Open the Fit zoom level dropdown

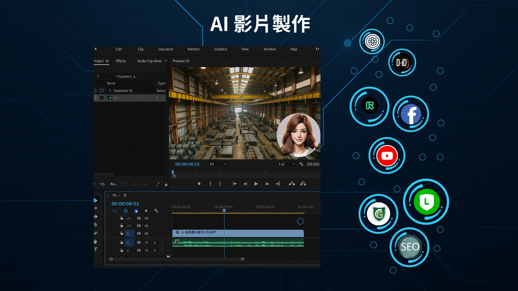click(217, 164)
